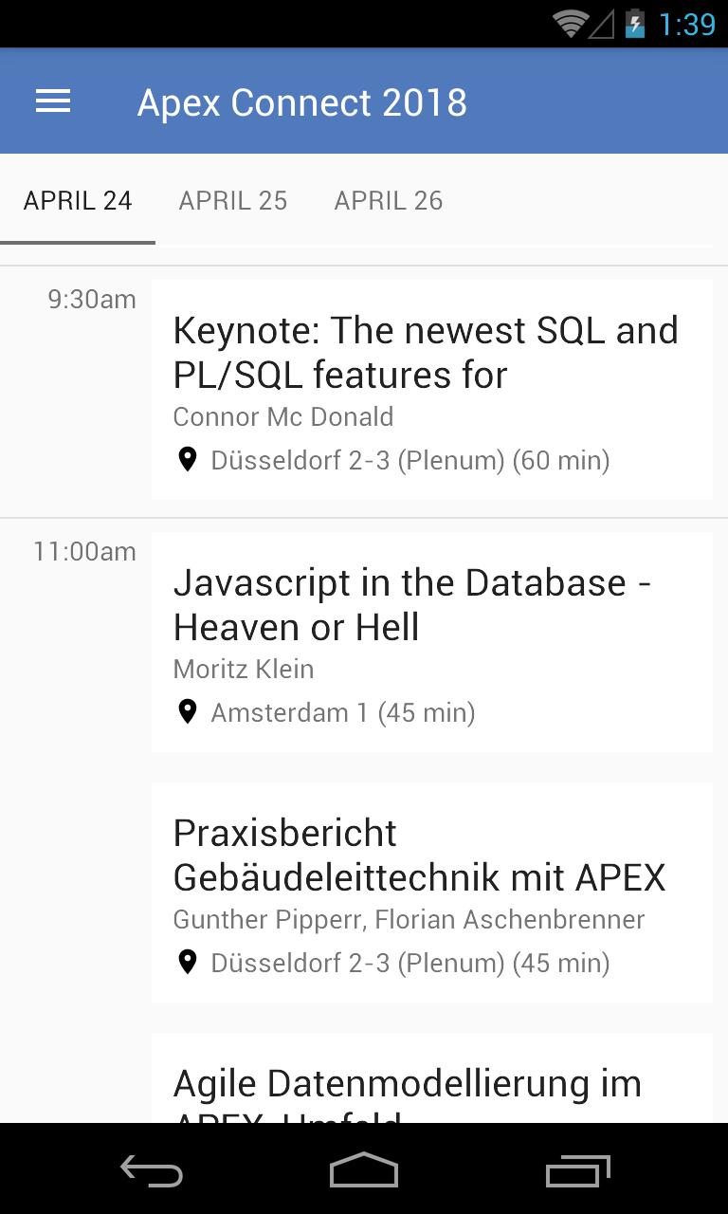Open the recent apps overview
Image resolution: width=728 pixels, height=1214 pixels.
click(x=578, y=1172)
